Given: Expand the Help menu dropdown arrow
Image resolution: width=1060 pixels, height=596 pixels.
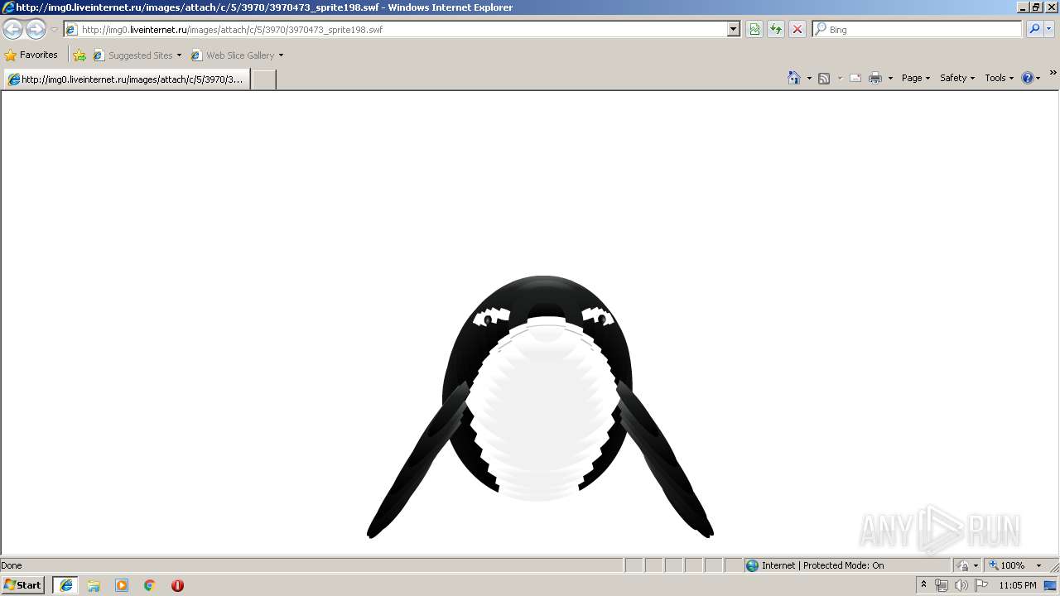Looking at the screenshot, I should pyautogui.click(x=1038, y=78).
